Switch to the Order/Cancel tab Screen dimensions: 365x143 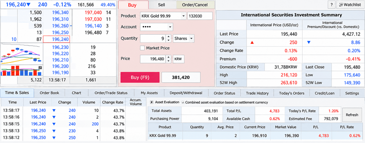point(195,5)
